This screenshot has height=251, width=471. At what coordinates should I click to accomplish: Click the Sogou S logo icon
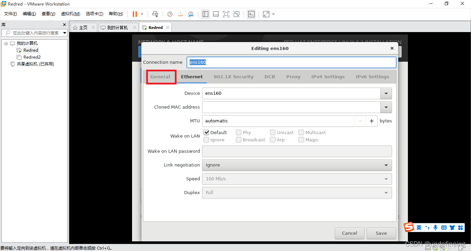[x=409, y=227]
